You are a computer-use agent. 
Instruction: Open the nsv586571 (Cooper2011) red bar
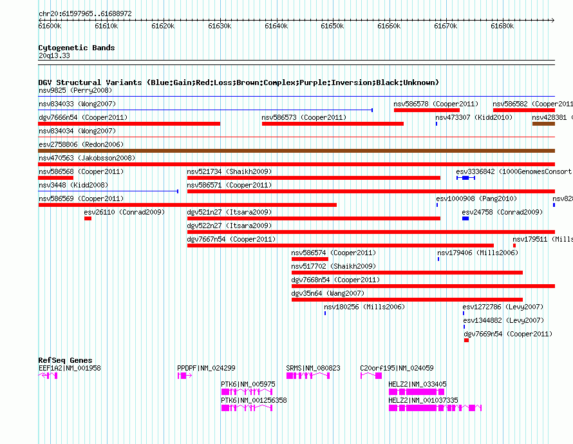[x=371, y=191]
